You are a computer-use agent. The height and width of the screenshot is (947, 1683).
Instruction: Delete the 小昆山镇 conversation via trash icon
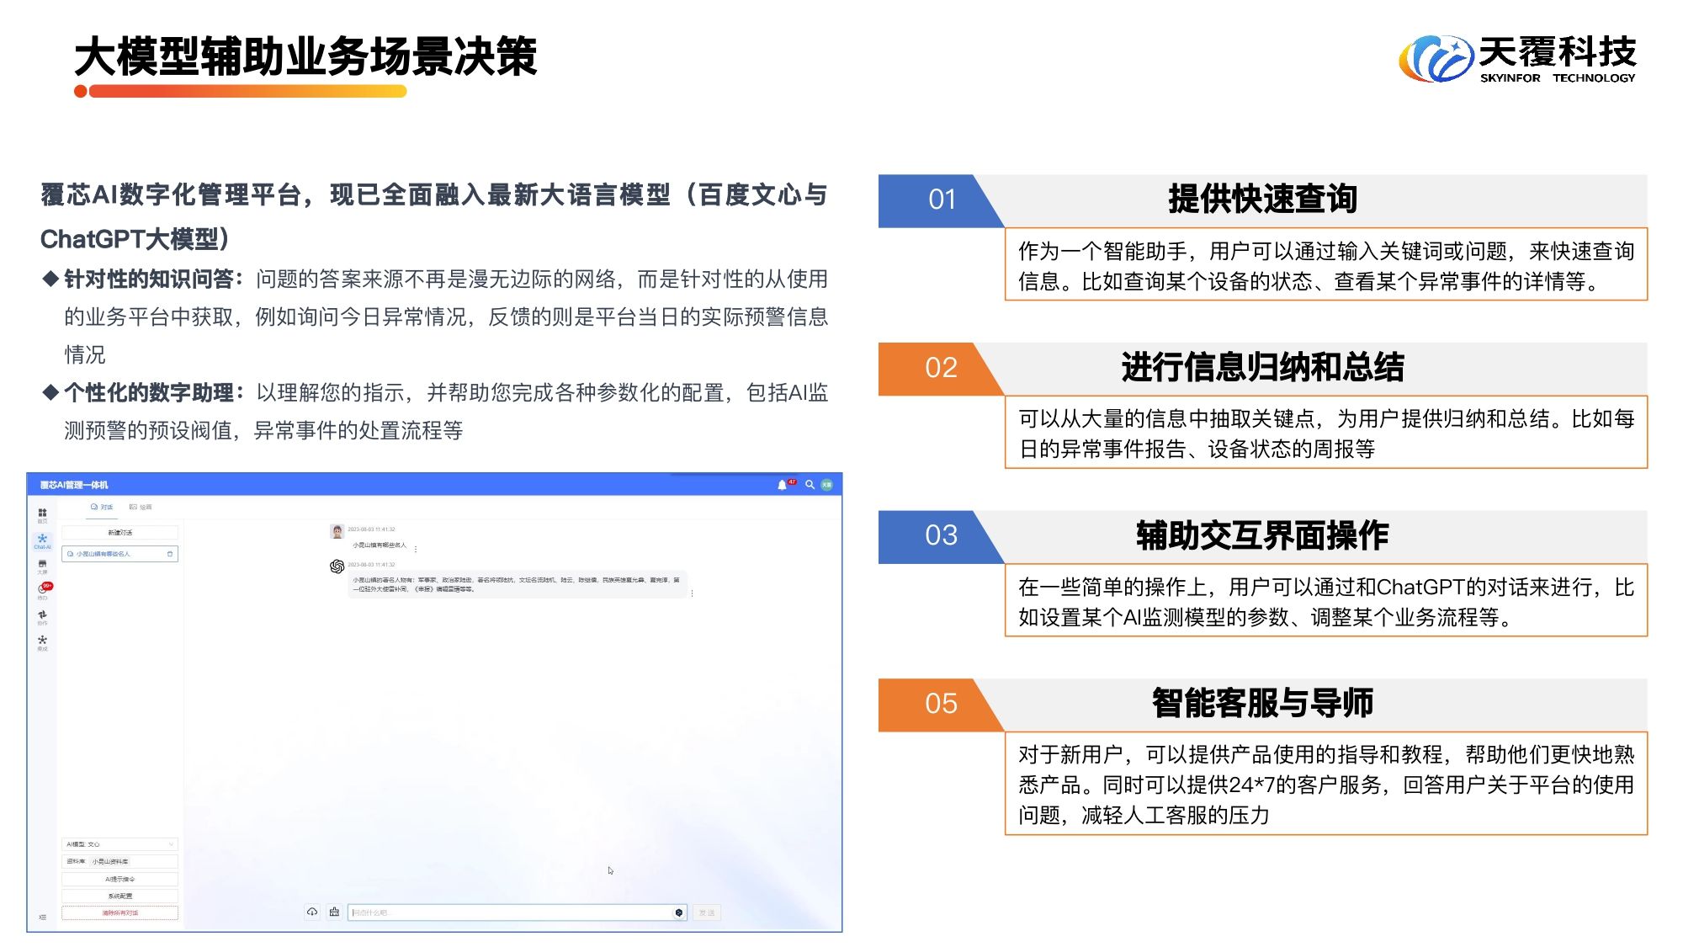[170, 554]
